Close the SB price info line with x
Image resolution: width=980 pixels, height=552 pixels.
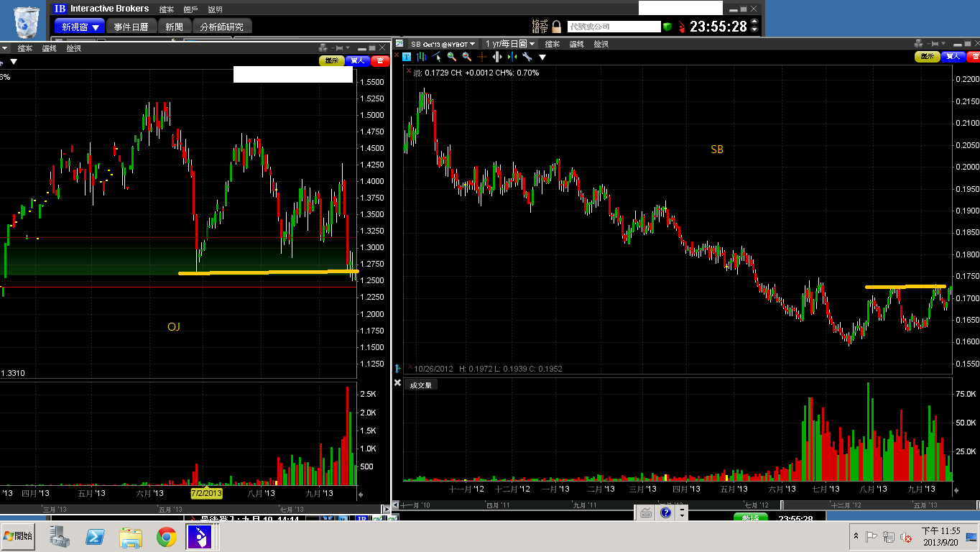409,72
